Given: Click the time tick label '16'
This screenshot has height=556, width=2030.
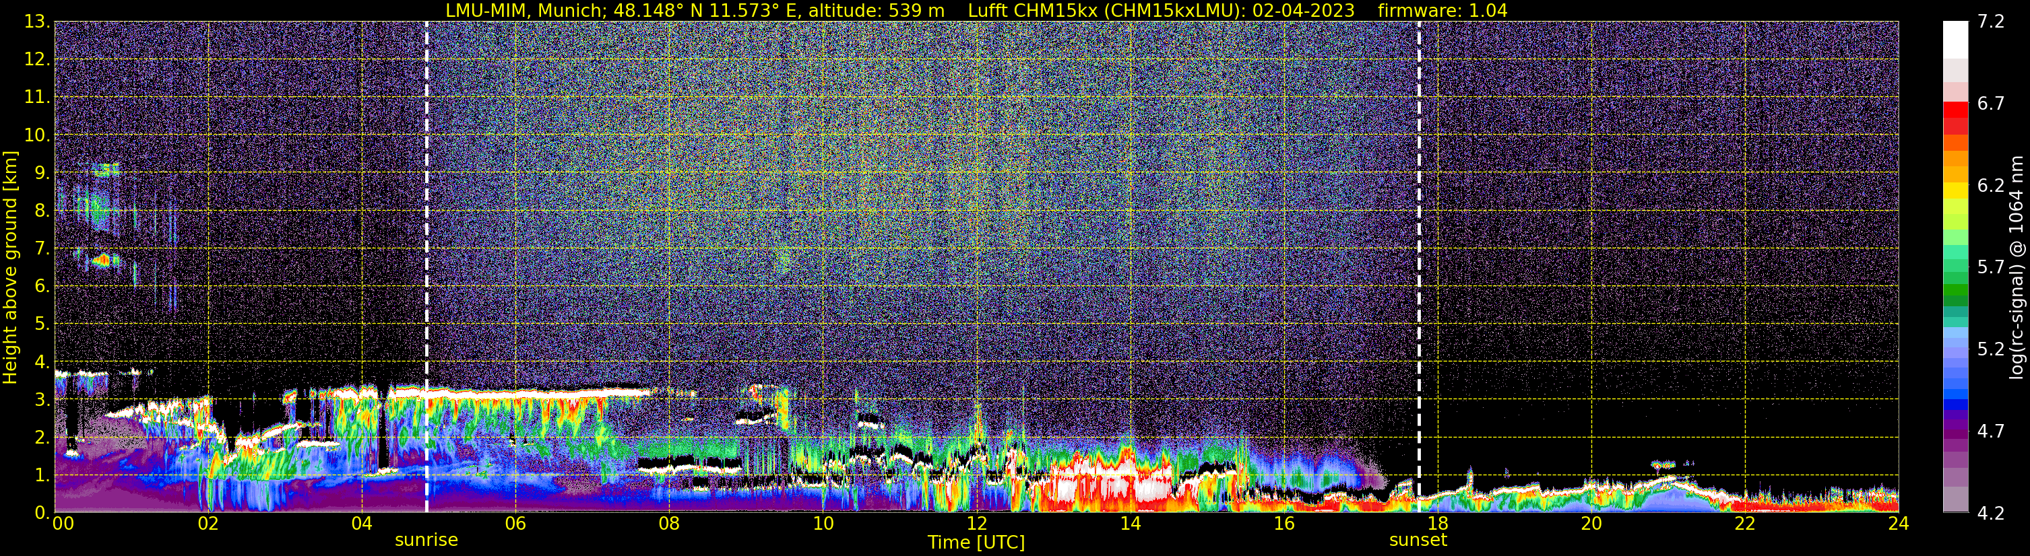Looking at the screenshot, I should pyautogui.click(x=1283, y=524).
